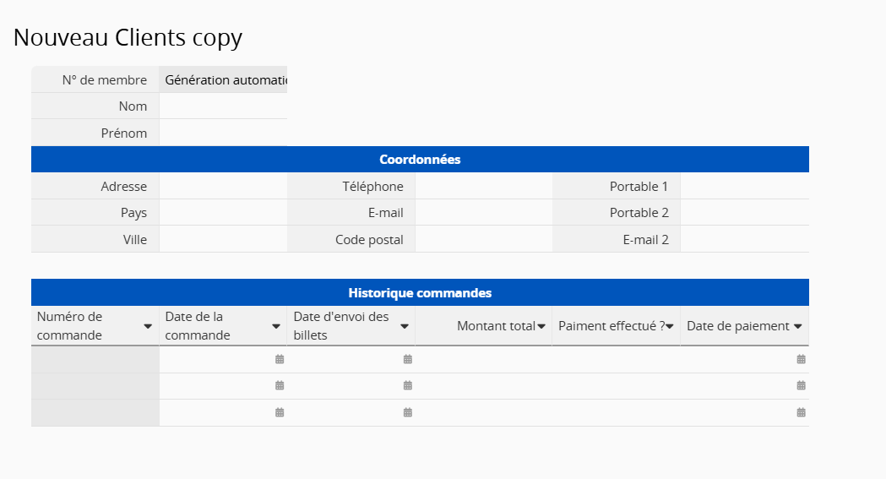The image size is (886, 479).
Task: Open calendar for third row Date de la commande
Action: tap(280, 413)
